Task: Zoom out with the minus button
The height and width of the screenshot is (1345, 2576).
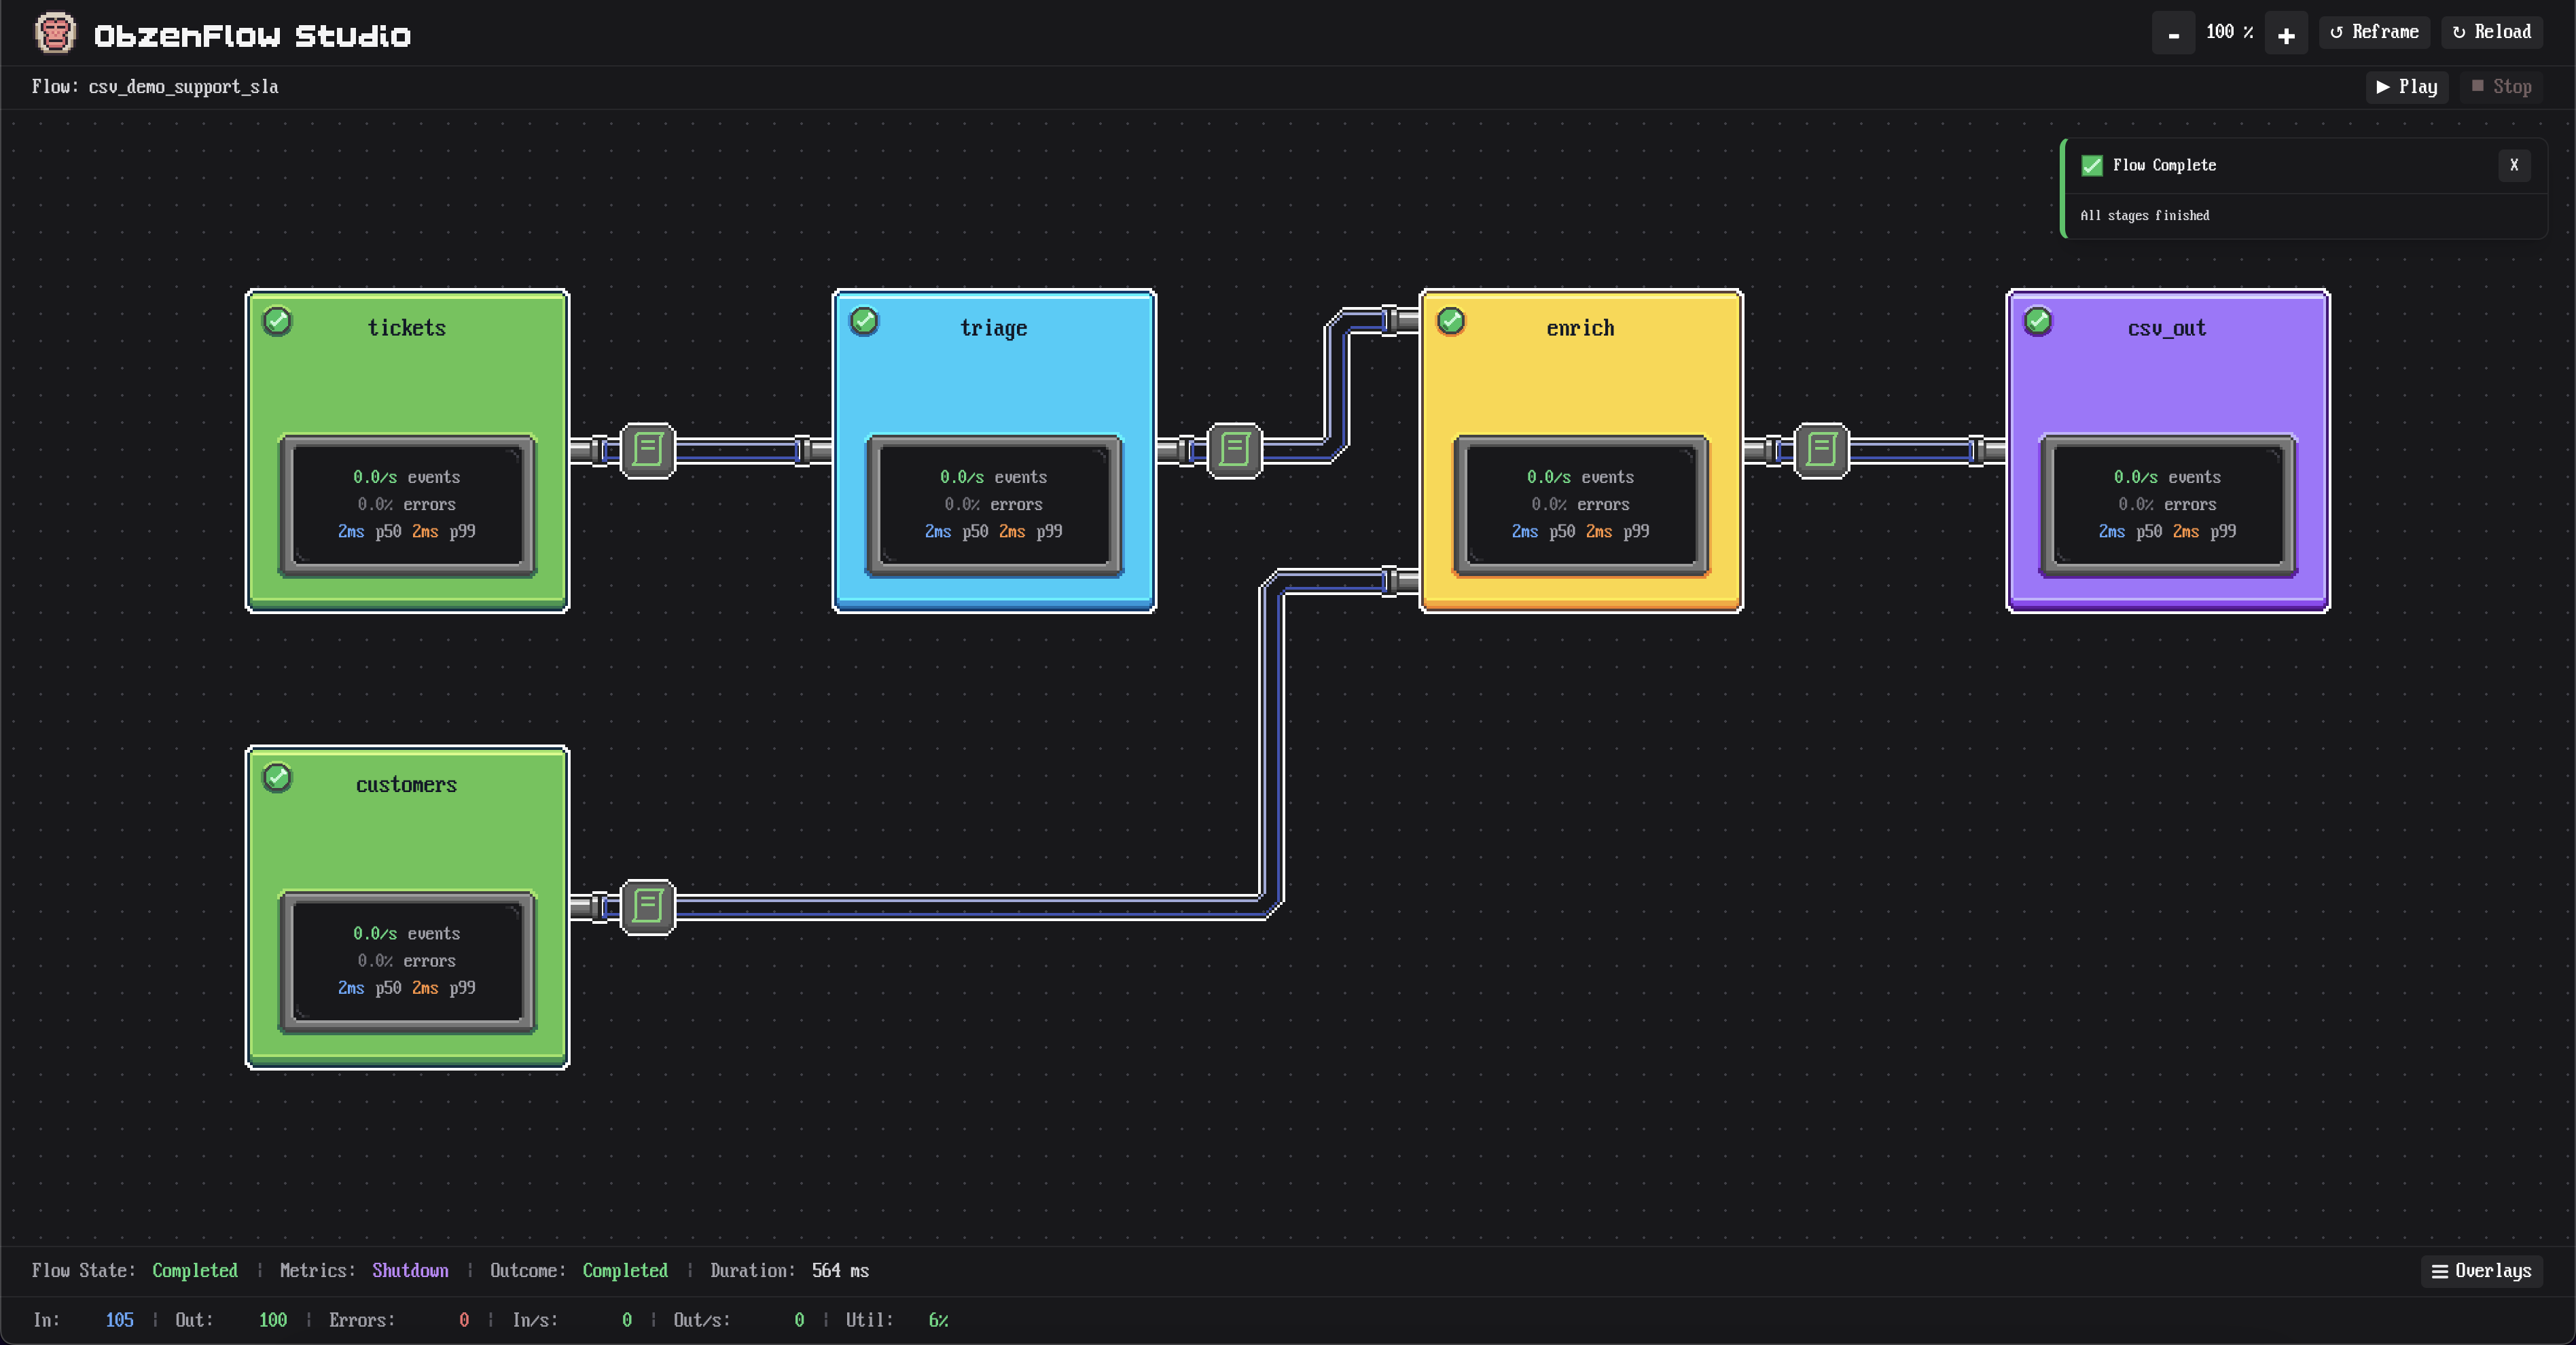Action: (x=2173, y=33)
